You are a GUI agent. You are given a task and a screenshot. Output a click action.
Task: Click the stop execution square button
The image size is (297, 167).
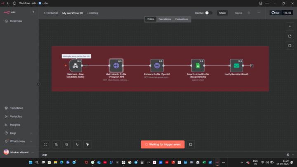[x=191, y=144]
